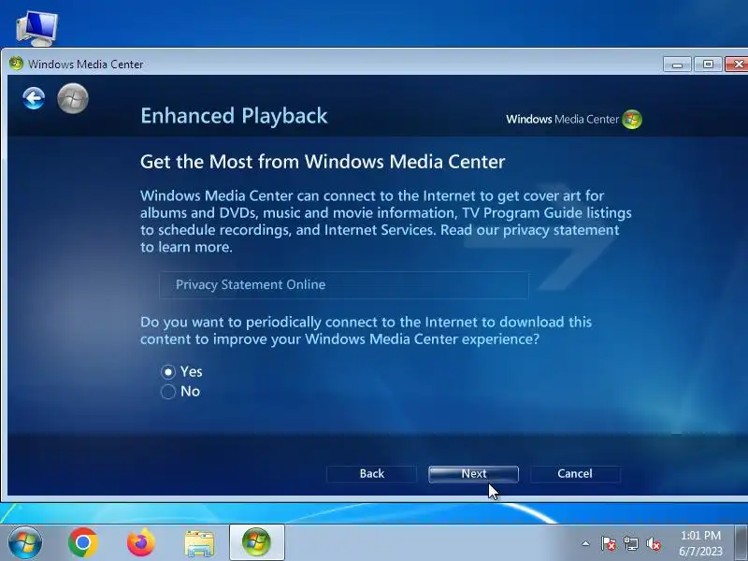Click the Next button

473,474
